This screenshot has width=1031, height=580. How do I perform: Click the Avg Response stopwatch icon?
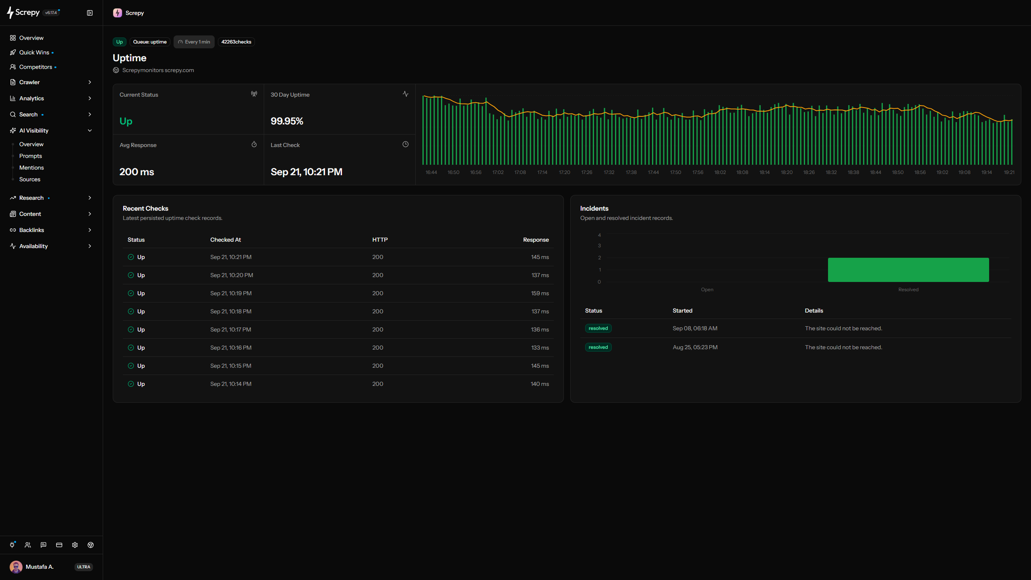click(254, 144)
